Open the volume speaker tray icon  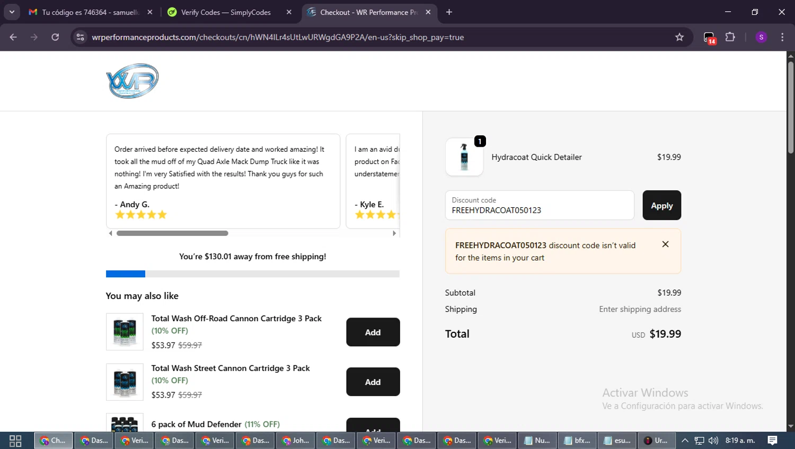click(713, 441)
